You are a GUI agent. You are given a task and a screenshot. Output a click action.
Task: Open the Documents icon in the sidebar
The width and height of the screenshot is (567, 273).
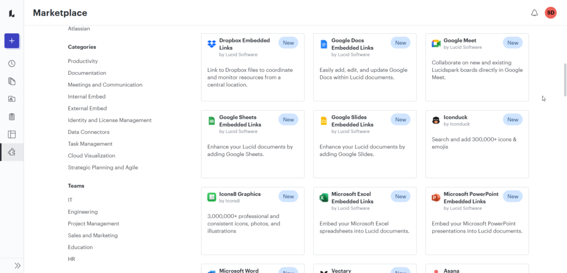(x=12, y=81)
